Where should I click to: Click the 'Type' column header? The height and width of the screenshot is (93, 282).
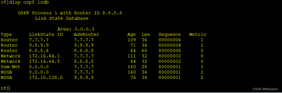[x=6, y=35]
